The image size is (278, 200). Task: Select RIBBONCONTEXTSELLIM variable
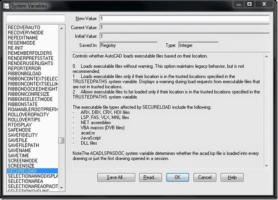(x=33, y=84)
